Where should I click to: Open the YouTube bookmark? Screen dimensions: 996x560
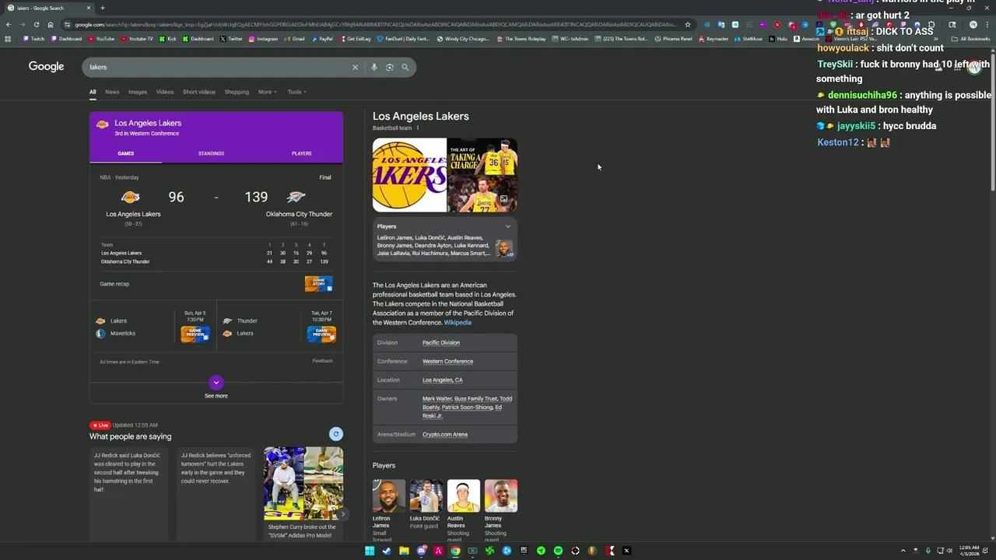coord(101,38)
